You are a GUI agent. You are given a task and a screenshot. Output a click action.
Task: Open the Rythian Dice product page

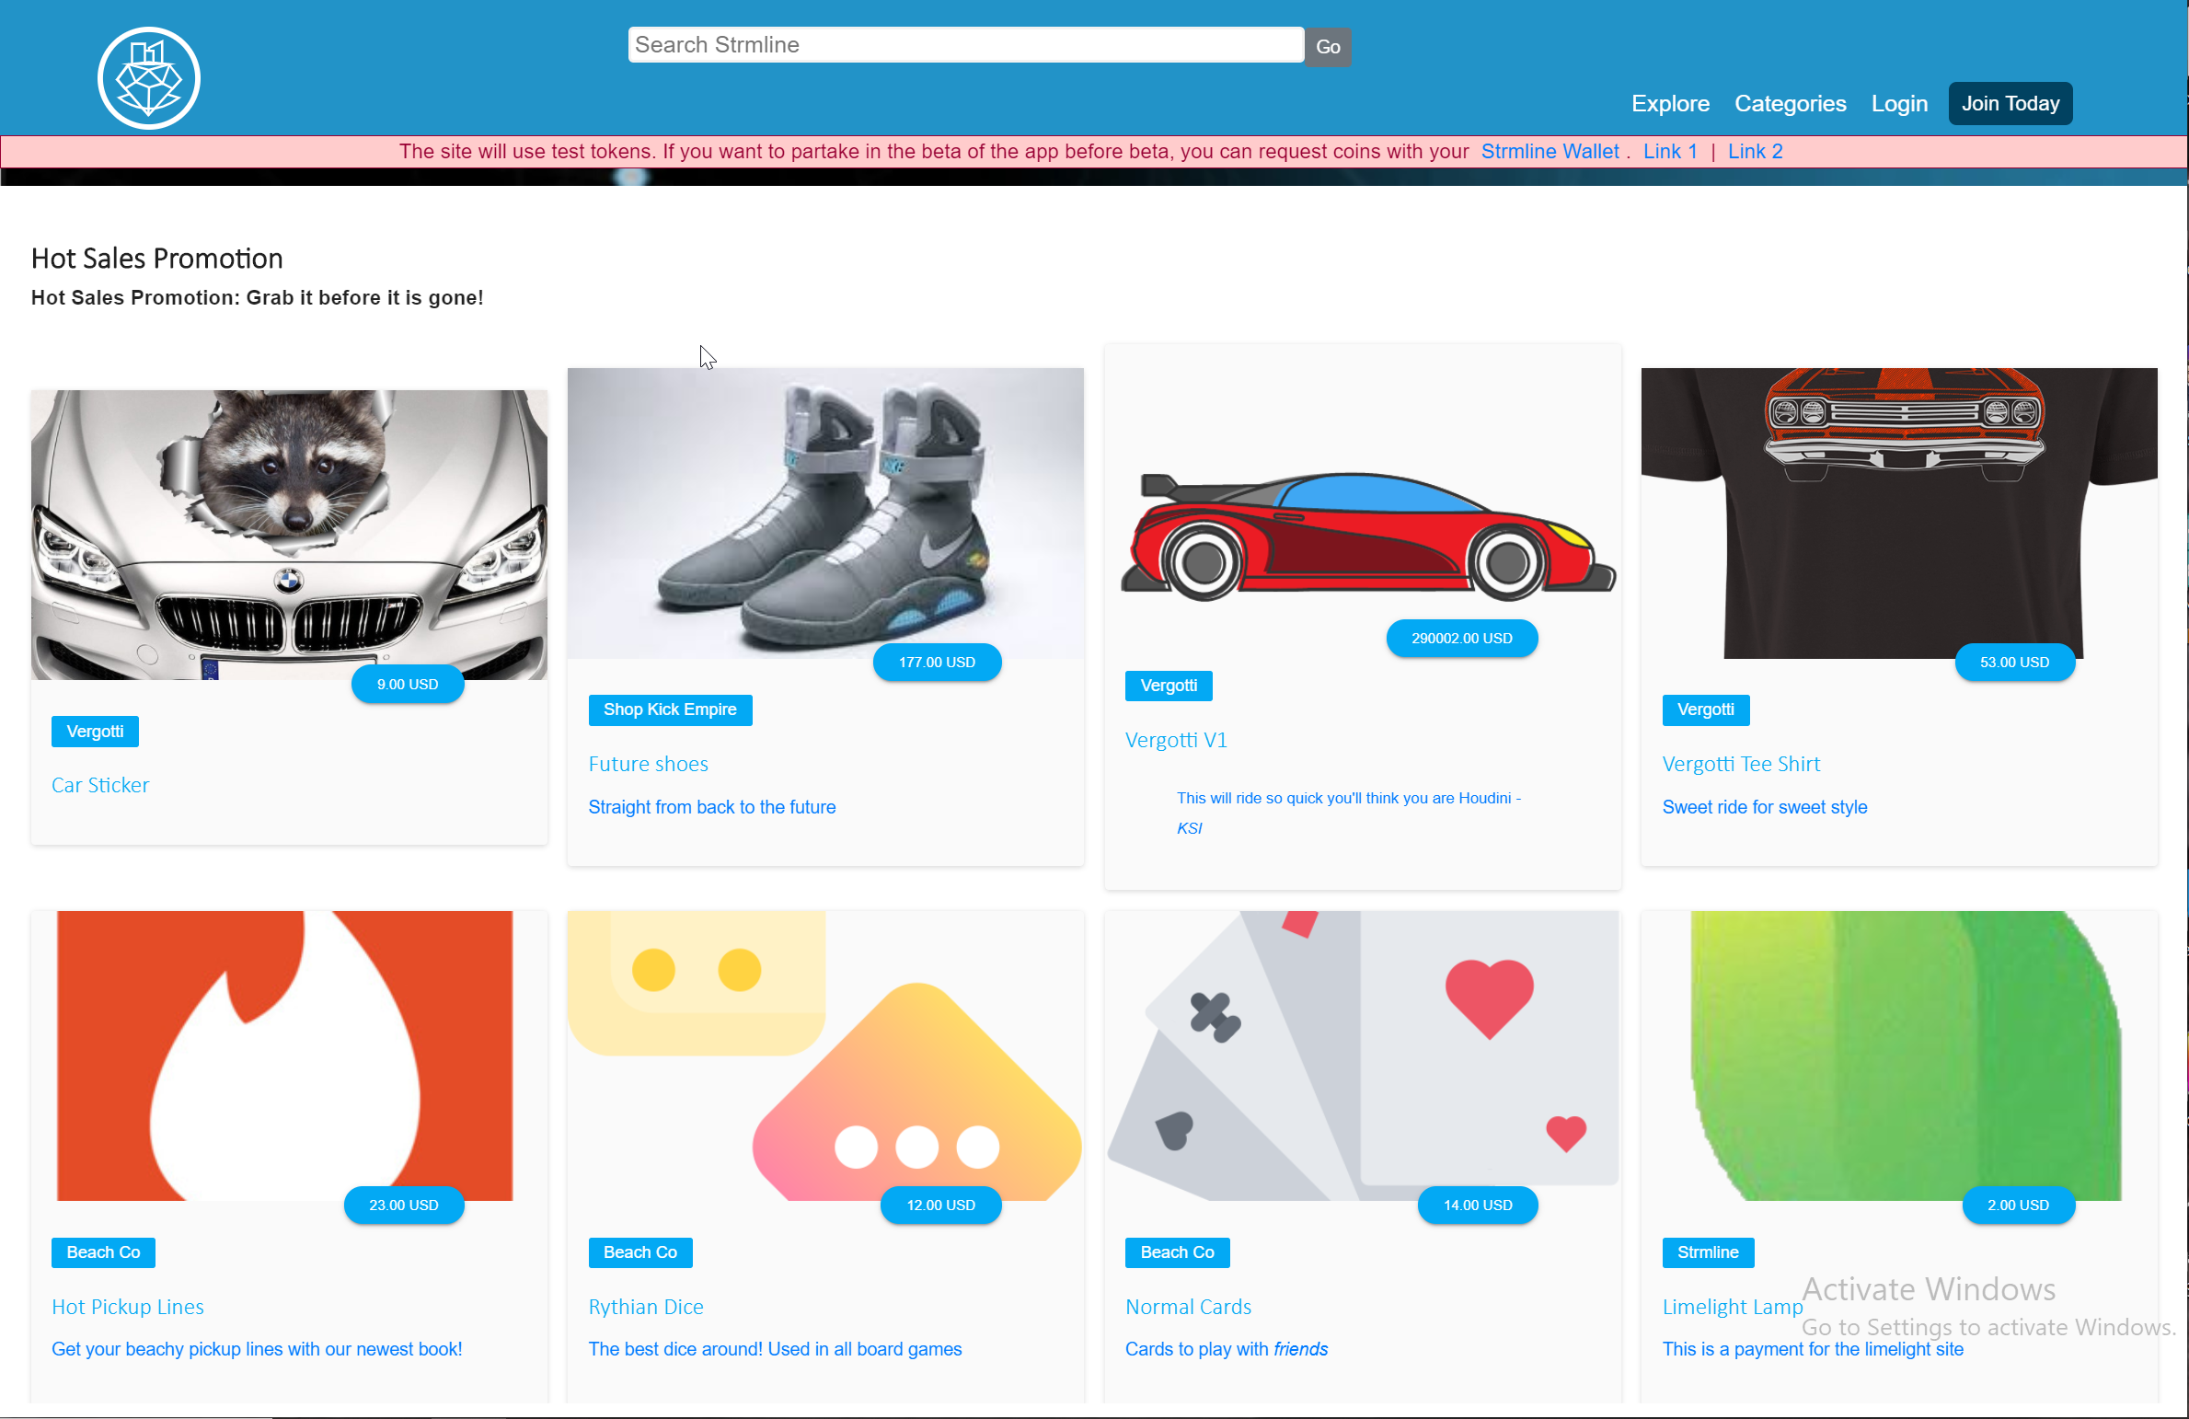[x=645, y=1307]
